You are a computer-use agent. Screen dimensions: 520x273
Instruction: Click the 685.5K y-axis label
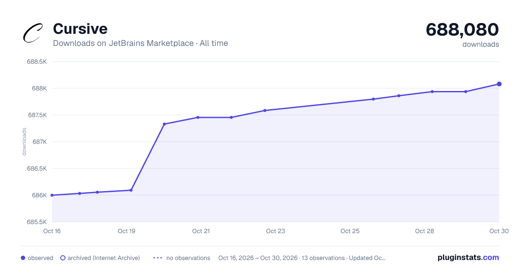tap(37, 222)
